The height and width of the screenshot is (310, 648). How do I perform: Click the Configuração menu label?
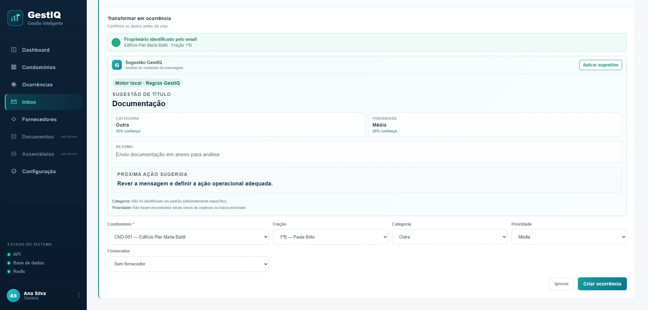[x=39, y=172]
